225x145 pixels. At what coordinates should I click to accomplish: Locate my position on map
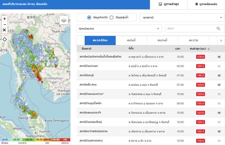click(4, 40)
